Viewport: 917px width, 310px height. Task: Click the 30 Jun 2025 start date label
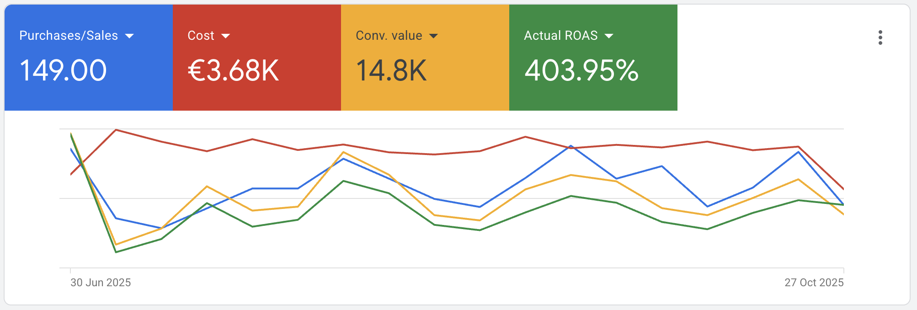coord(101,283)
